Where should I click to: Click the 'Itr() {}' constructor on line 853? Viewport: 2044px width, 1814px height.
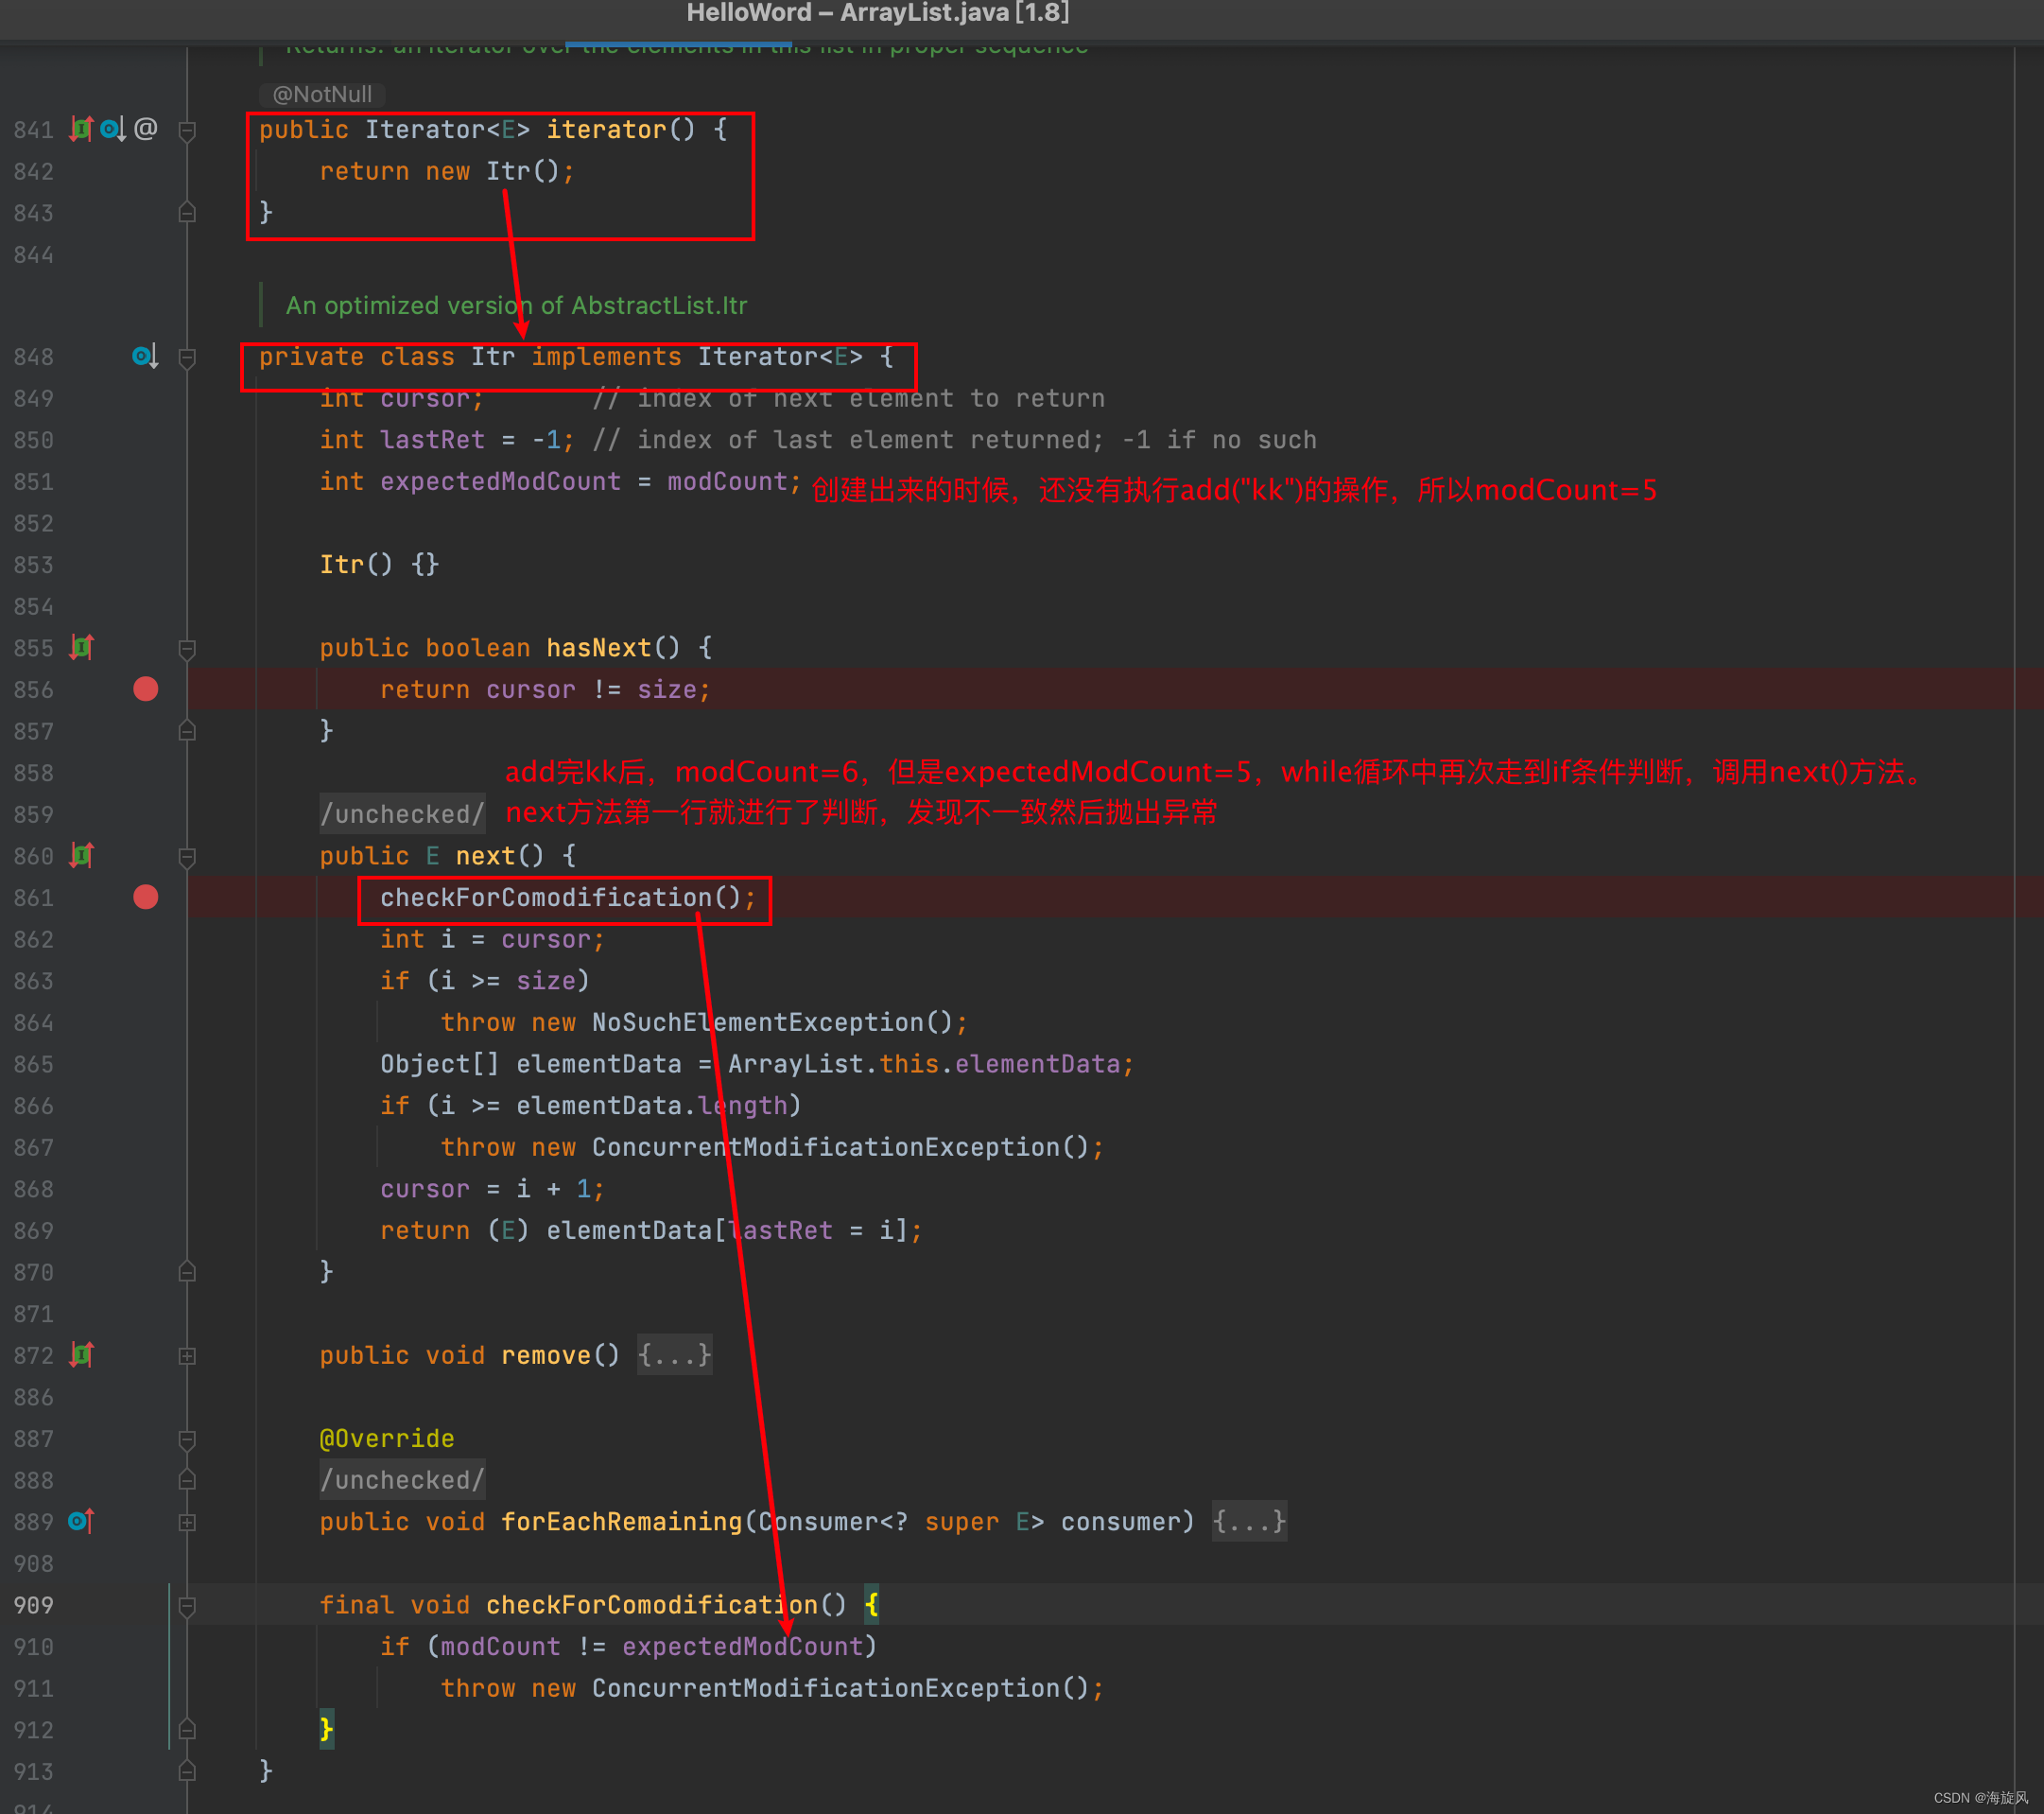click(x=379, y=565)
